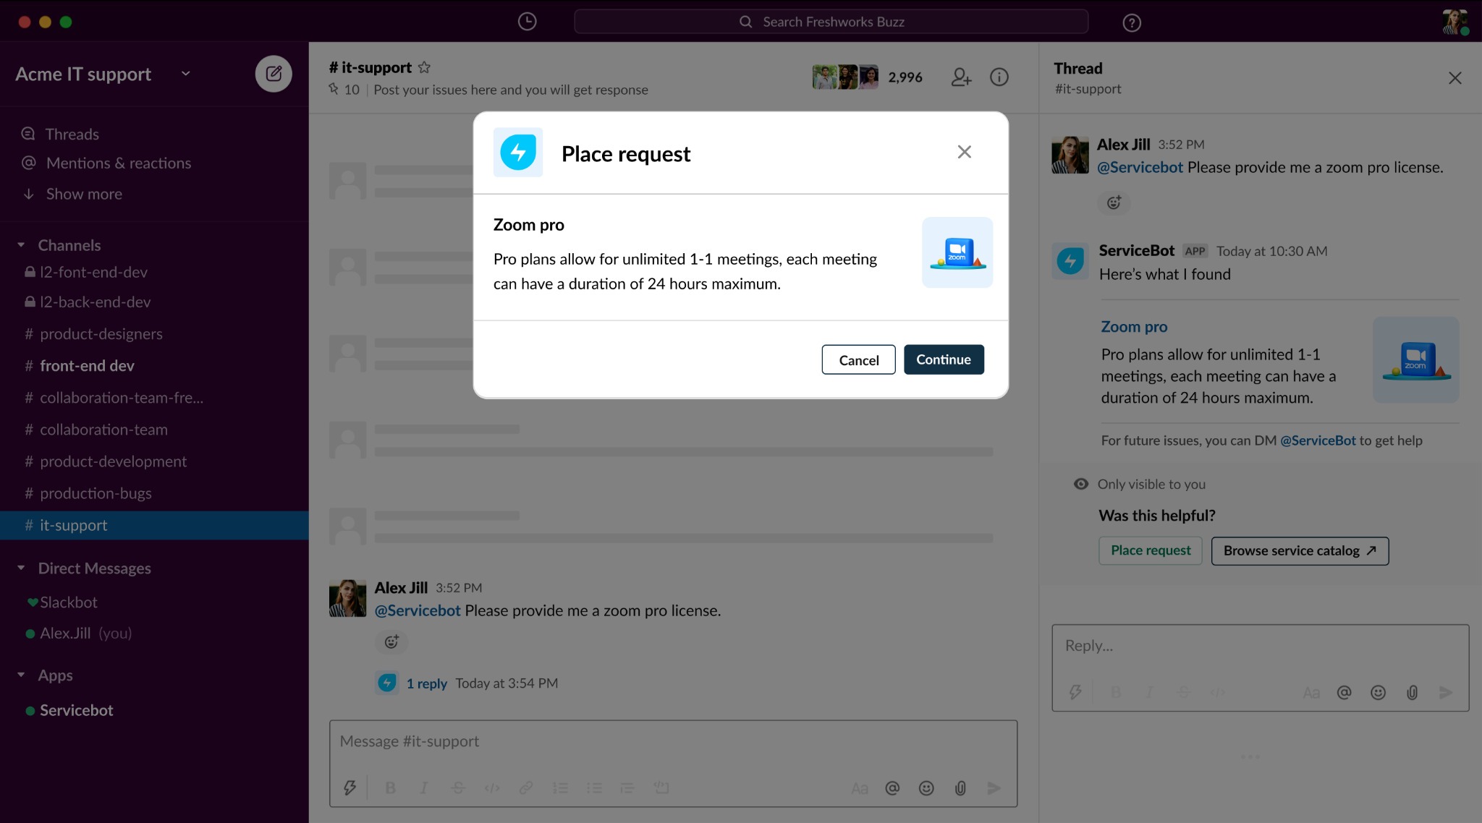Viewport: 1482px width, 823px height.
Task: Add emoji reaction in thread message
Action: tap(1114, 202)
